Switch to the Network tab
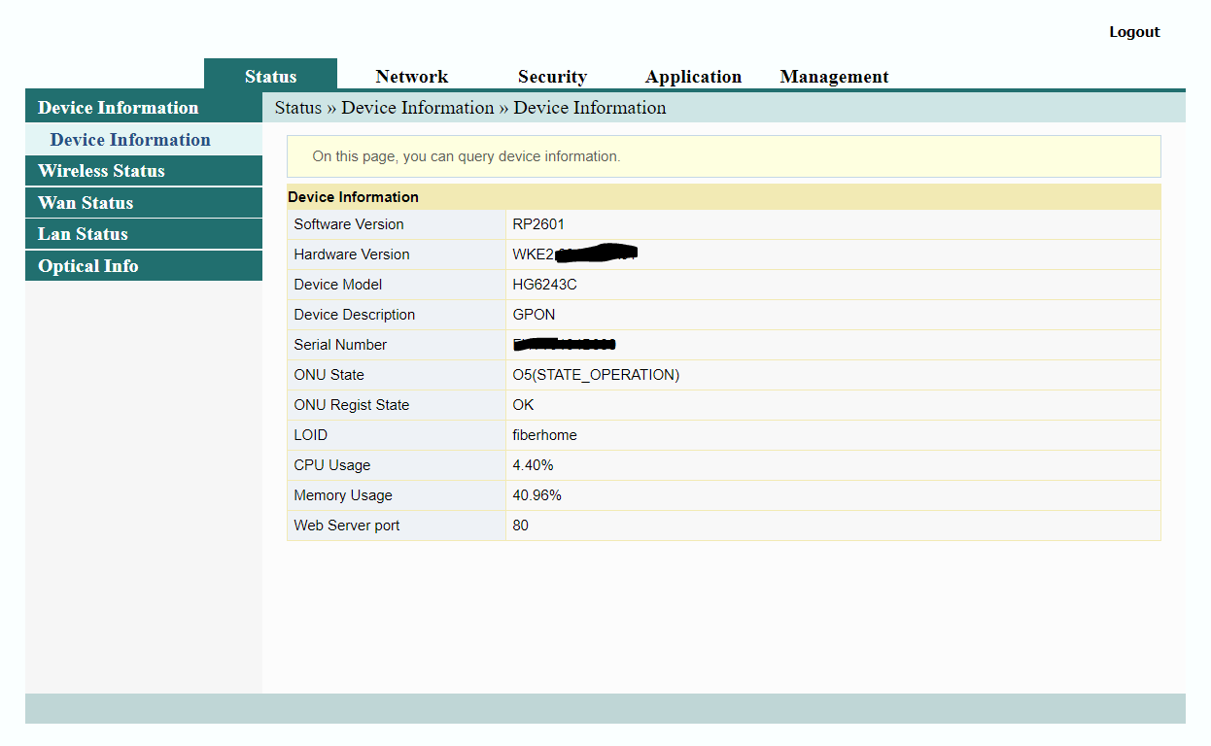 tap(411, 76)
